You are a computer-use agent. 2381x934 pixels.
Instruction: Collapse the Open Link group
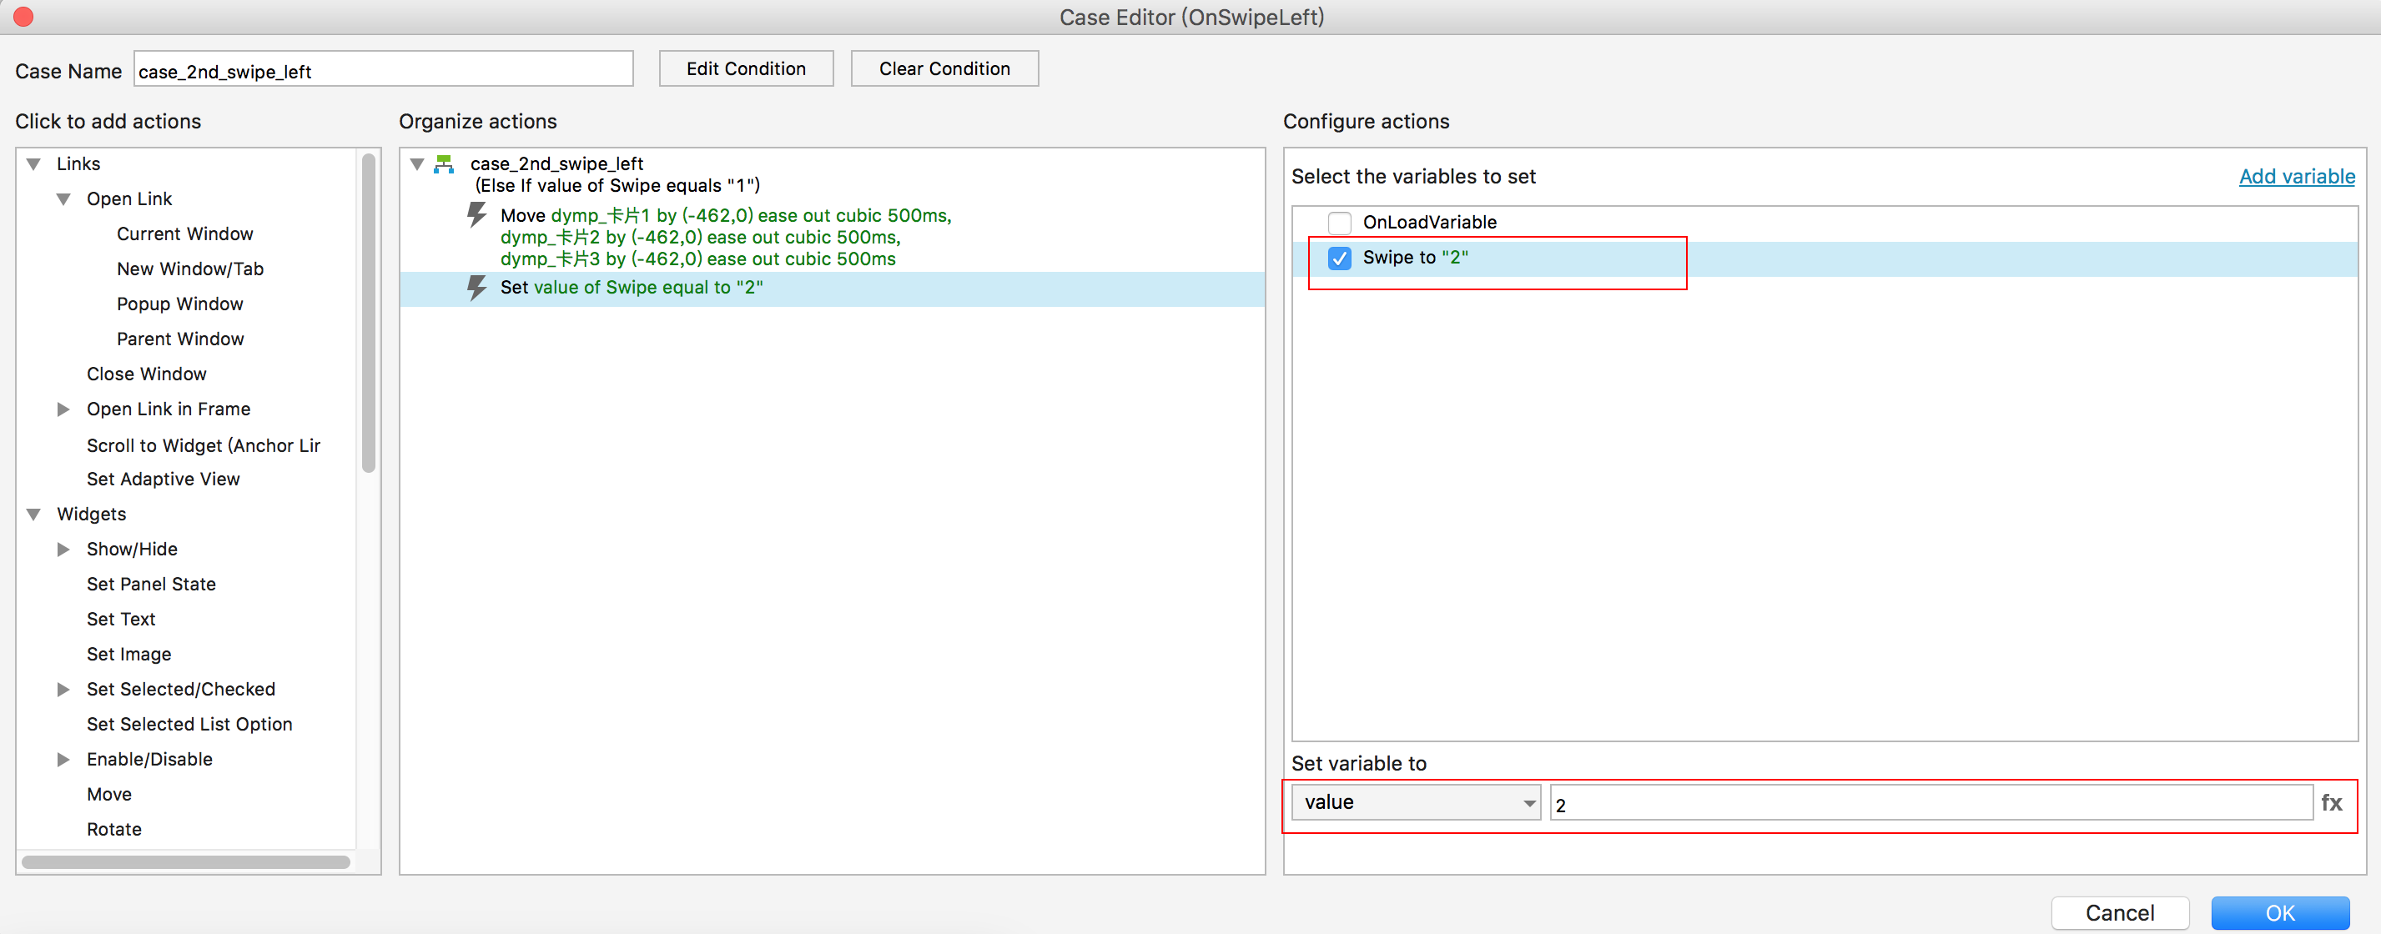pyautogui.click(x=63, y=199)
